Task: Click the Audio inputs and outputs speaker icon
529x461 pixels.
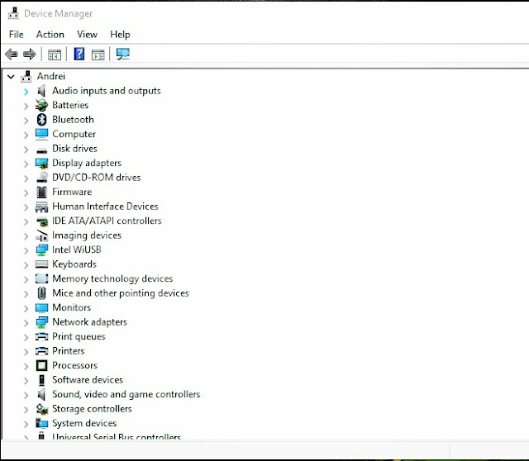Action: (x=41, y=91)
